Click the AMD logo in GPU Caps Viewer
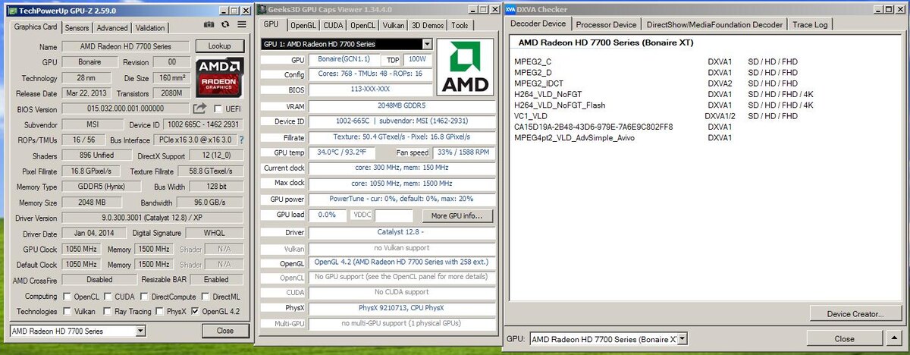Screen dimensions: 910x355 [x=466, y=68]
